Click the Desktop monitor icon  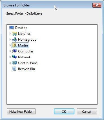click(x=12, y=28)
